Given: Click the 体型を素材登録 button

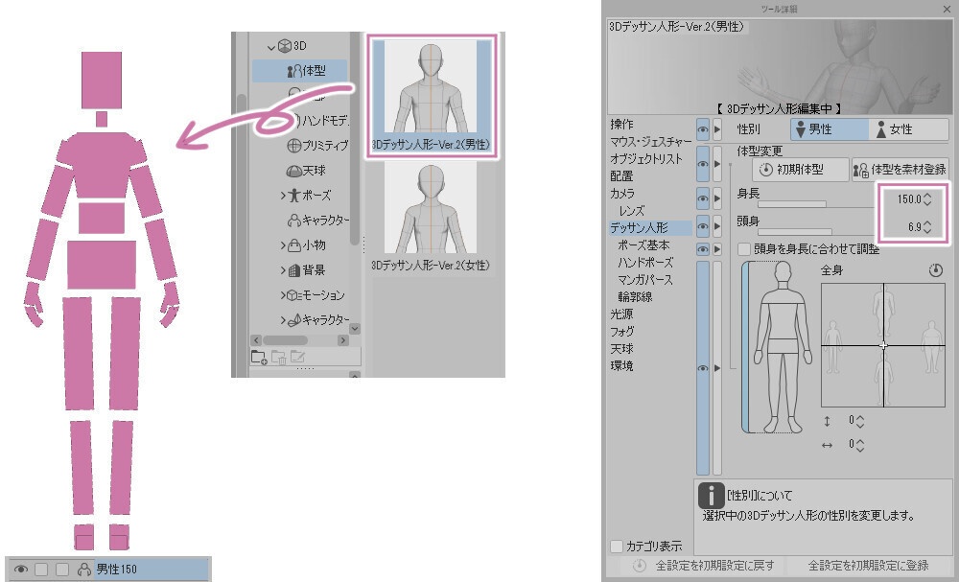Looking at the screenshot, I should point(901,170).
